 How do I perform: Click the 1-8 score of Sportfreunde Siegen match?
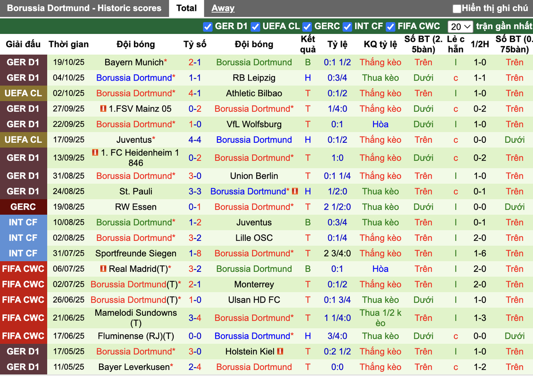click(195, 254)
